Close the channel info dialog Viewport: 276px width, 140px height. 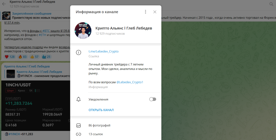coord(155,12)
